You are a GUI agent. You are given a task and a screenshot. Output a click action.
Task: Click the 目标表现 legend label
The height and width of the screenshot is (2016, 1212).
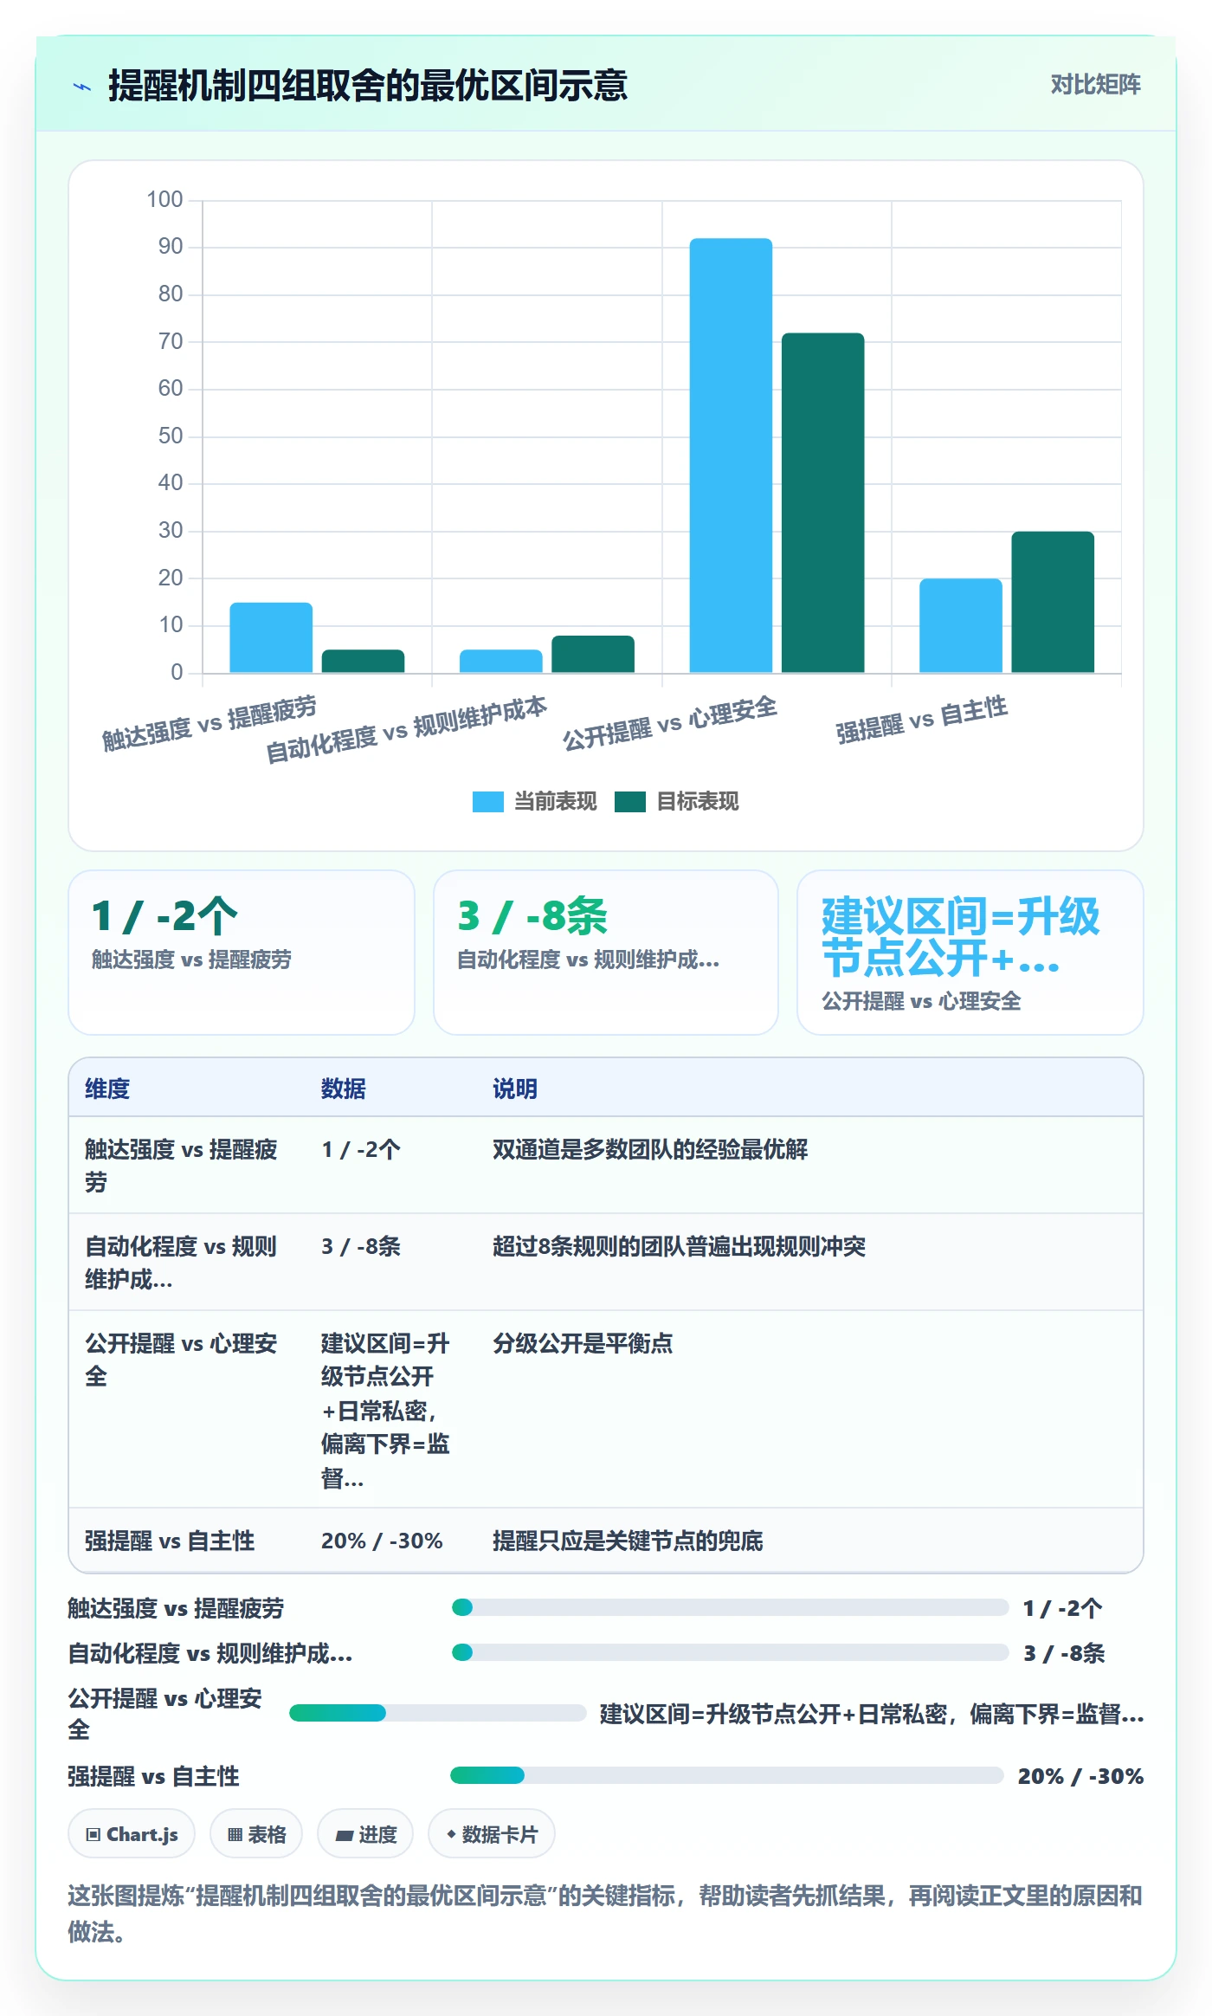697,802
